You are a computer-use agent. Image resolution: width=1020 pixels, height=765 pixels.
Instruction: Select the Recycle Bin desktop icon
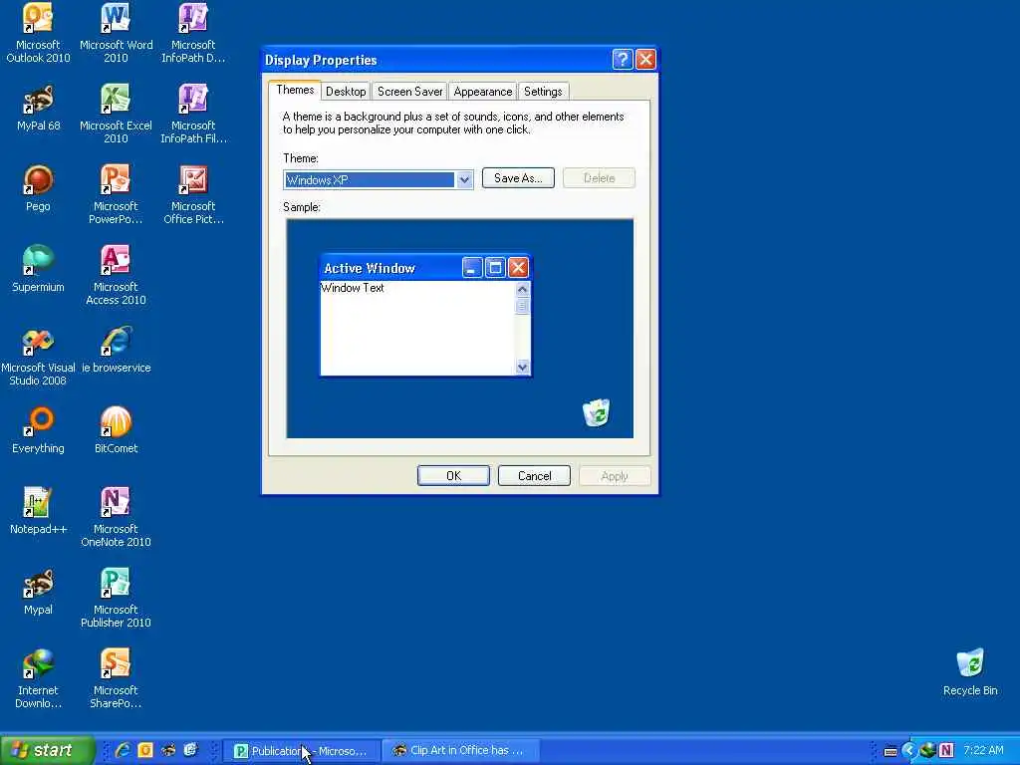[970, 672]
